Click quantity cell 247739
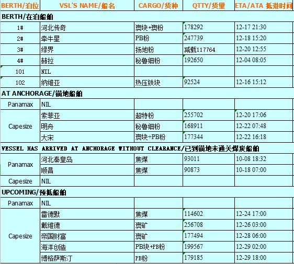The image size is (294, 264). click(x=209, y=38)
